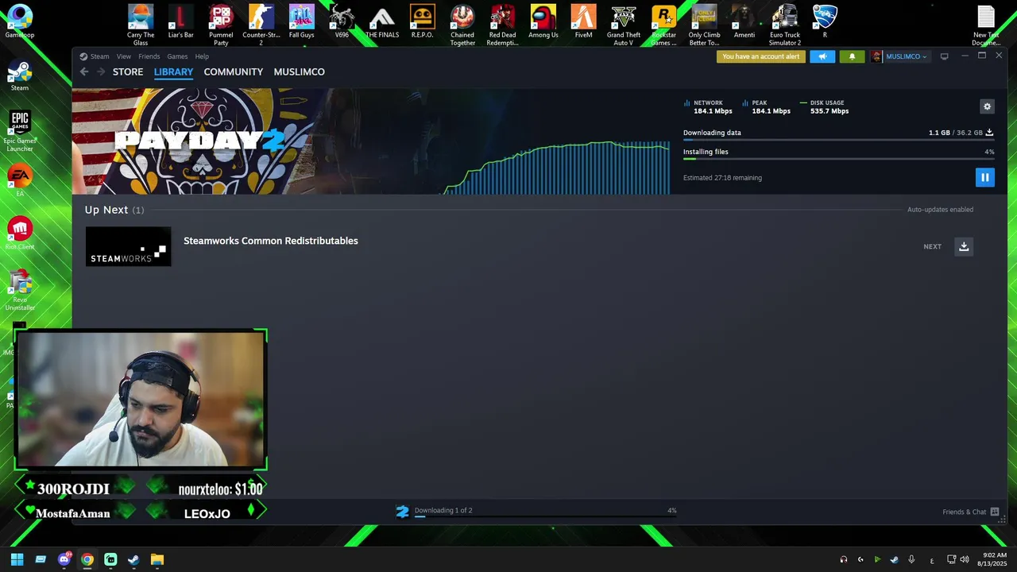Click the Downloading data progress bar
1017x572 pixels.
838,140
